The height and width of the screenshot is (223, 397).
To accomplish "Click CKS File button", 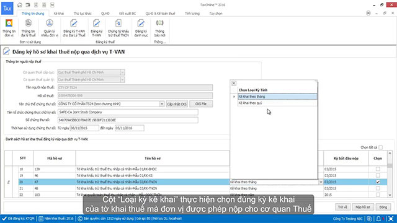I will coord(201,104).
